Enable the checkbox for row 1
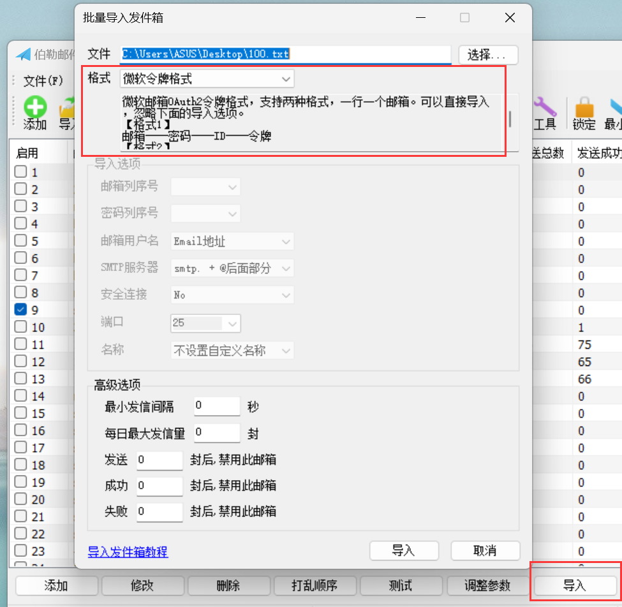 point(20,172)
